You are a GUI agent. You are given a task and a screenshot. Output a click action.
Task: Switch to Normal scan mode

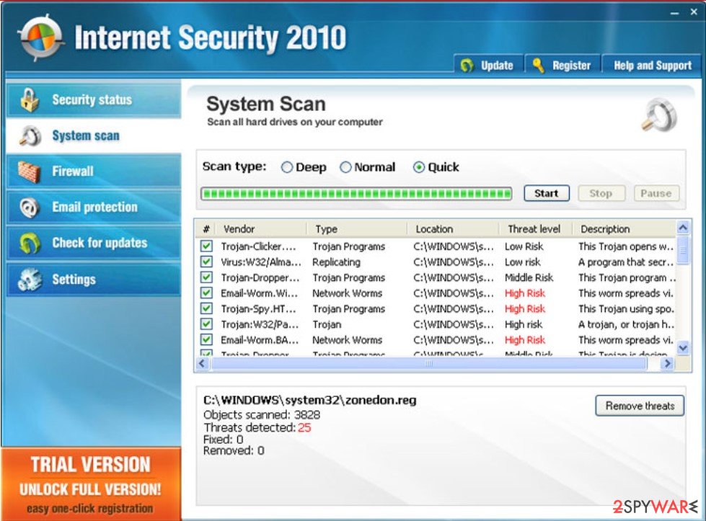[x=345, y=166]
